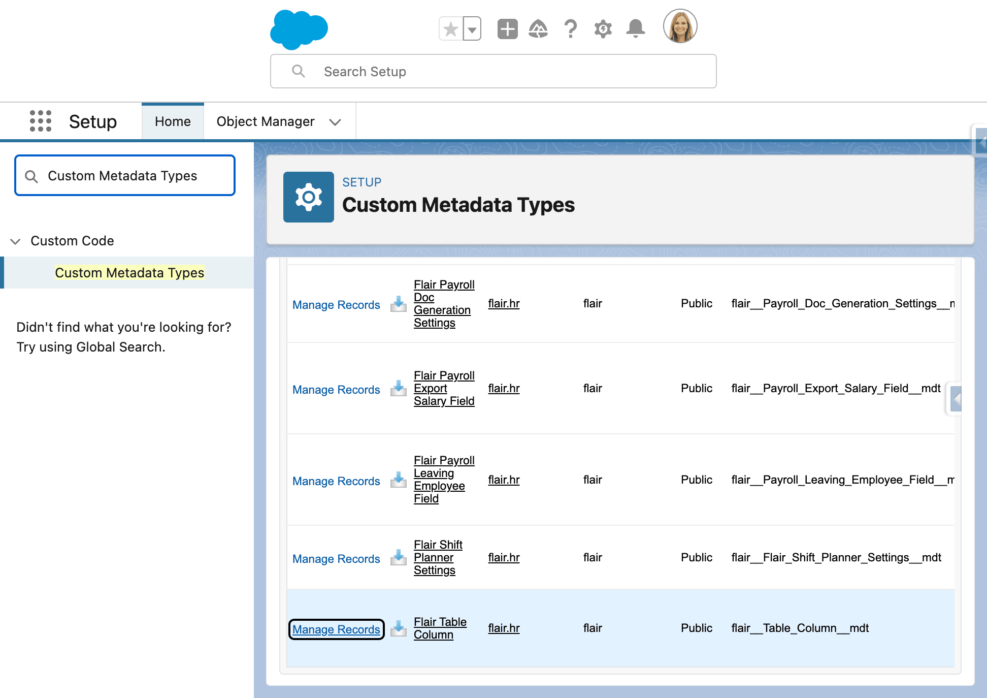This screenshot has height=698, width=987.
Task: Click the download icon in Flair Table Column row
Action: click(x=399, y=628)
